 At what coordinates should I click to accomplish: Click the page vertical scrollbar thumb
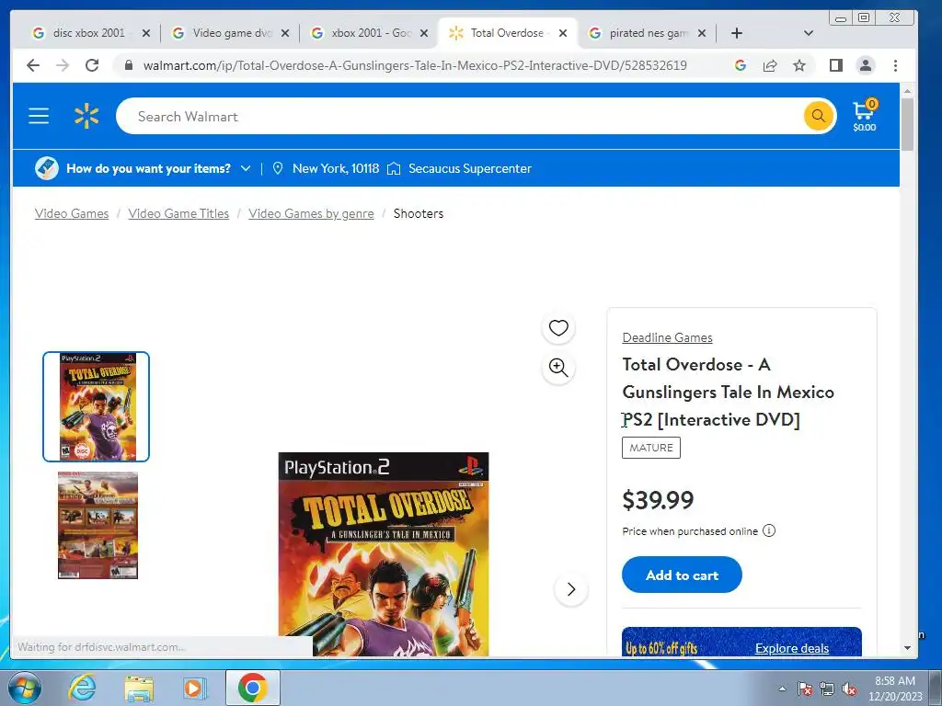[907, 124]
